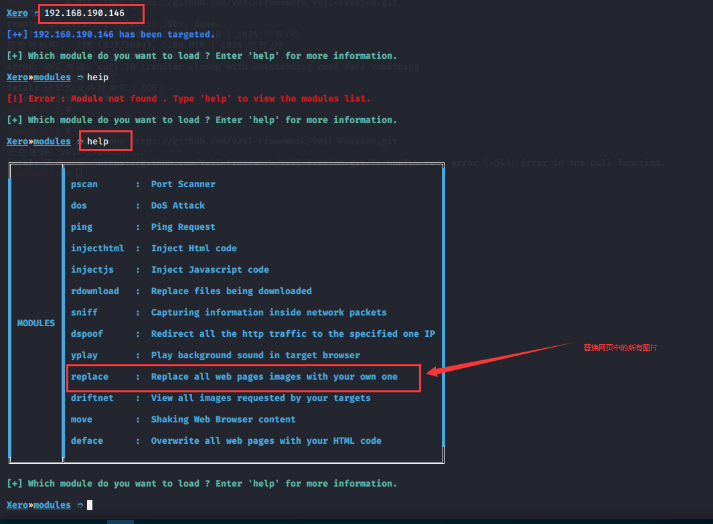Click 'Port Scanner' description text
This screenshot has height=524, width=713.
click(183, 184)
